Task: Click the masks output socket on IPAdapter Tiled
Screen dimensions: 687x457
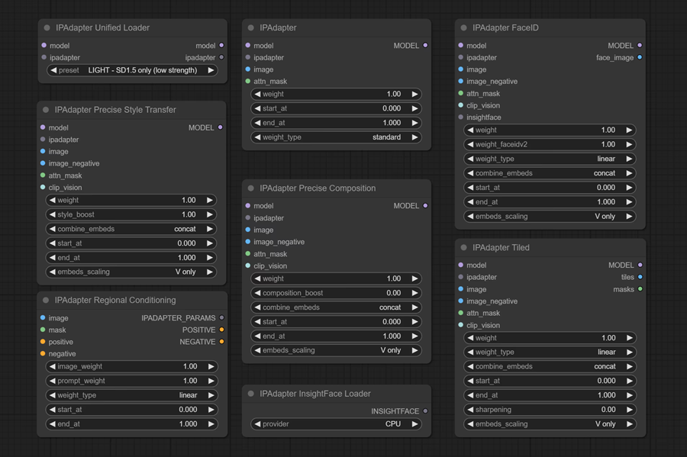Action: [x=640, y=289]
